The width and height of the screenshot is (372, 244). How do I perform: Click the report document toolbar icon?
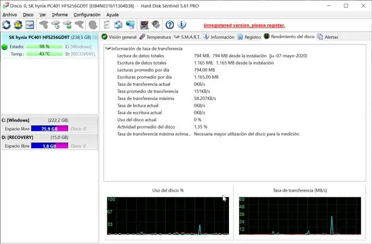[x=107, y=25]
